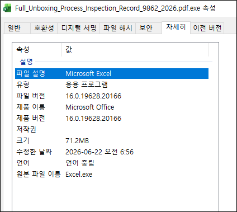Click the 언어 중립 value
237x212 pixels.
(80, 163)
